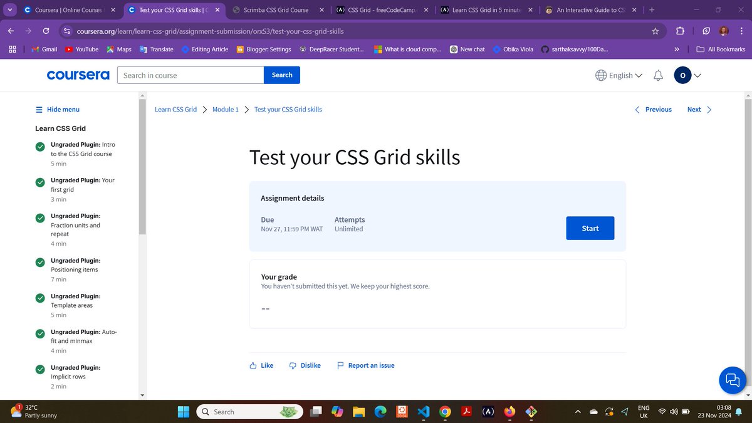Go back to the previous page

(12, 31)
